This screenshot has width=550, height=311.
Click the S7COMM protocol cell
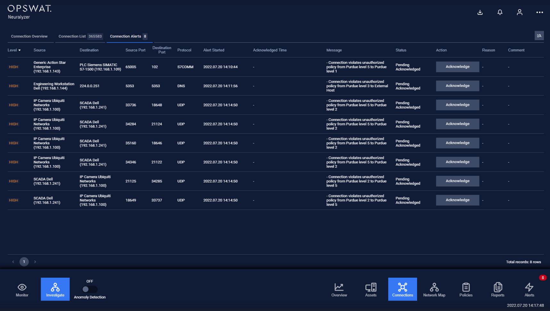coord(185,67)
